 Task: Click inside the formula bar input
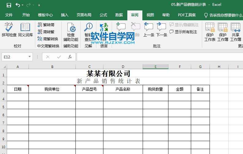(160, 57)
